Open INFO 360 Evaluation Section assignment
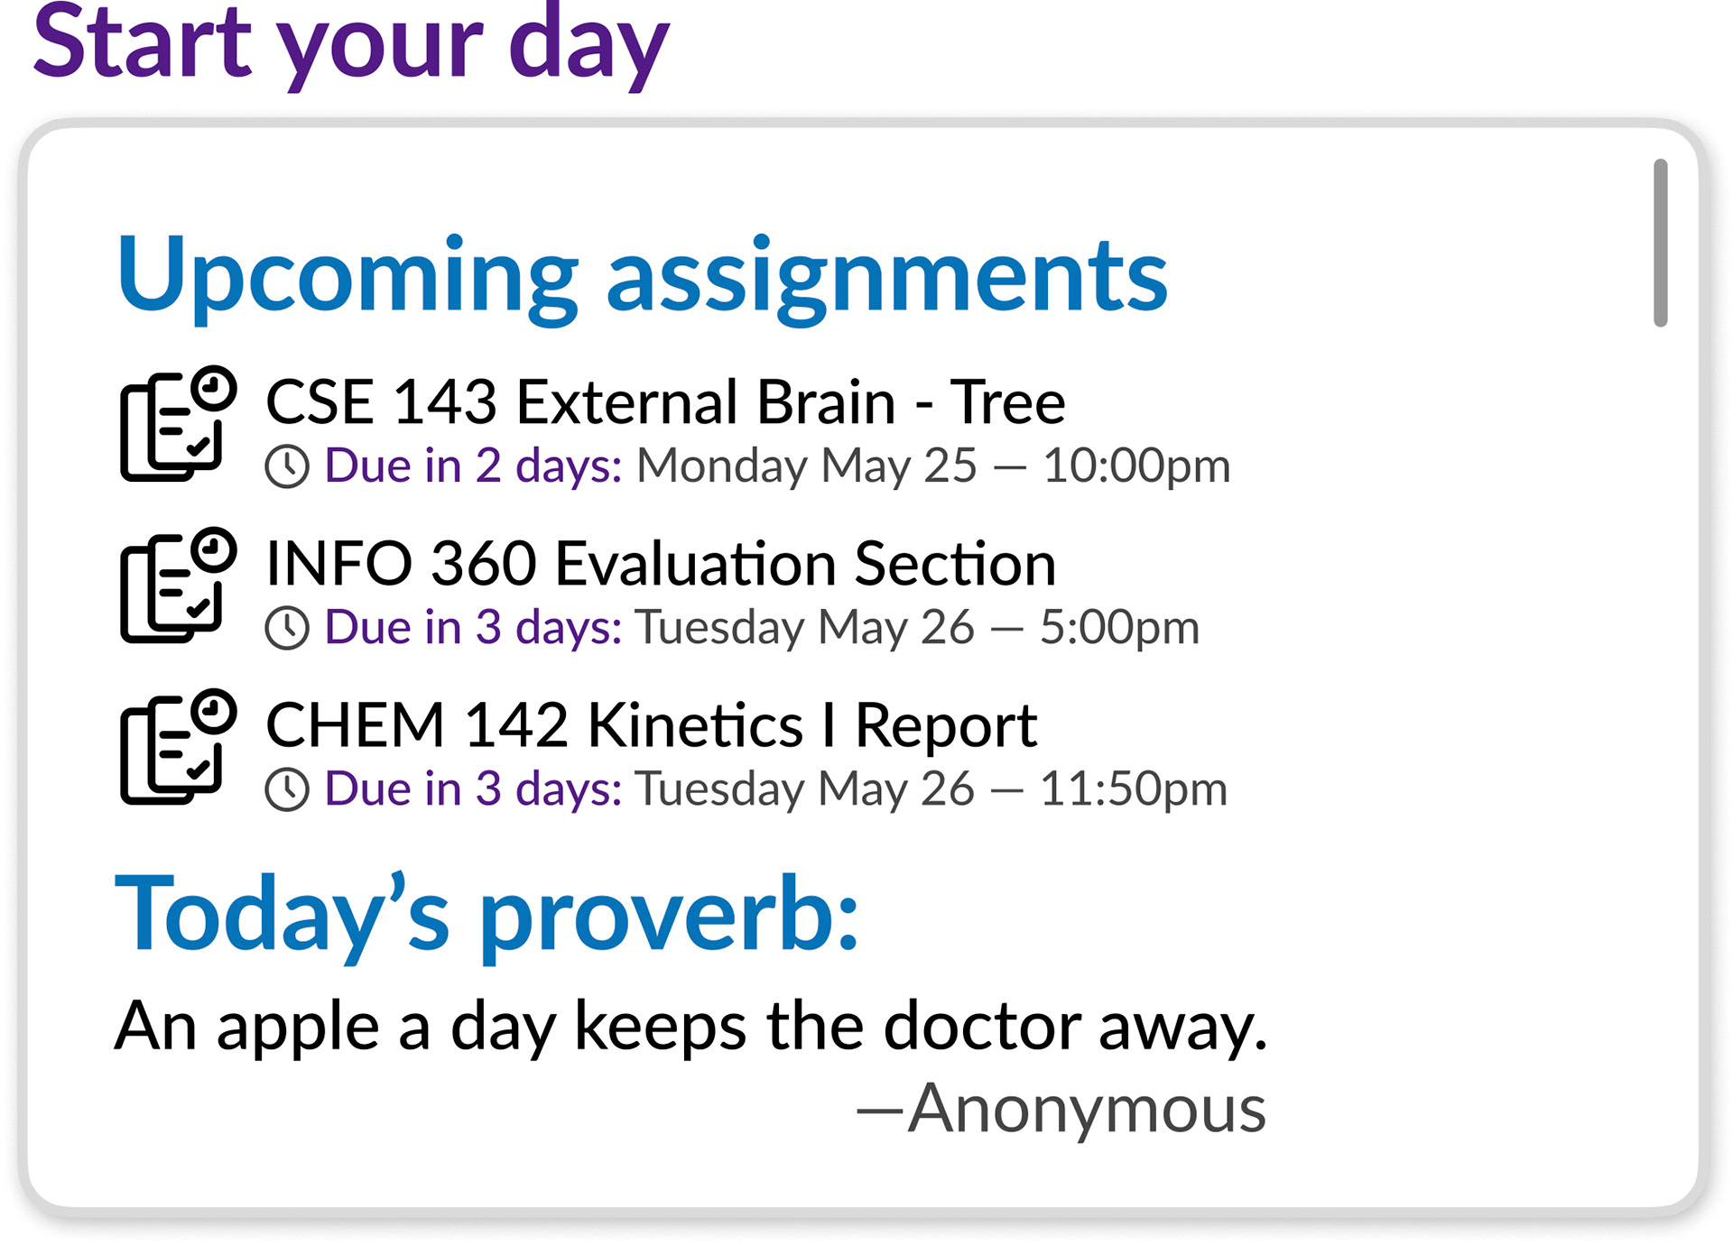1733x1245 pixels. pos(661,563)
